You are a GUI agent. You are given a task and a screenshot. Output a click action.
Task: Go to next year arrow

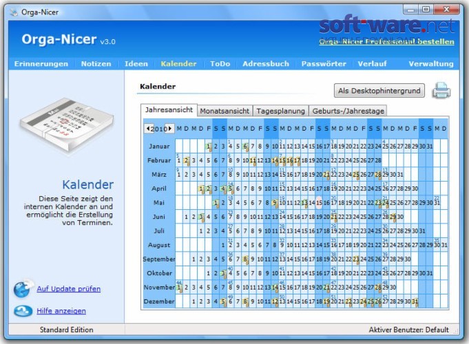coord(170,129)
